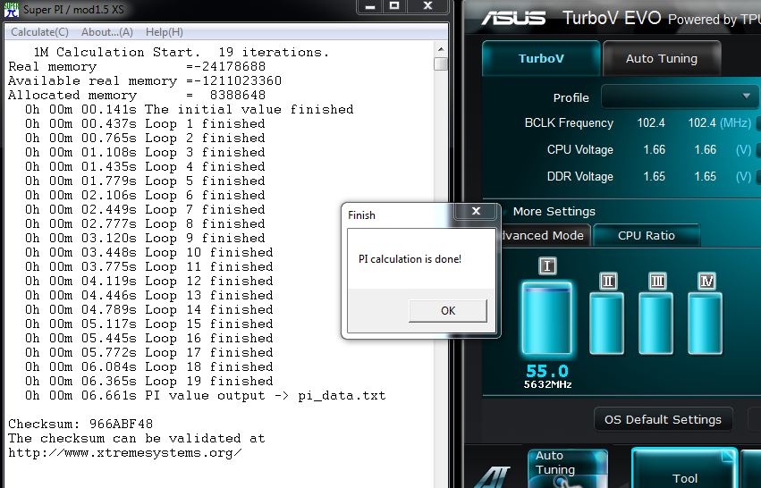This screenshot has width=761, height=488.
Task: Open the About...(A) menu
Action: [106, 32]
